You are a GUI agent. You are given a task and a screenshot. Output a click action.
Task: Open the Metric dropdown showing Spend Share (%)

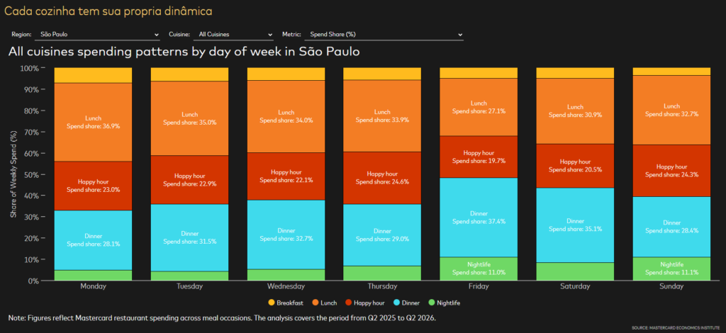(385, 35)
